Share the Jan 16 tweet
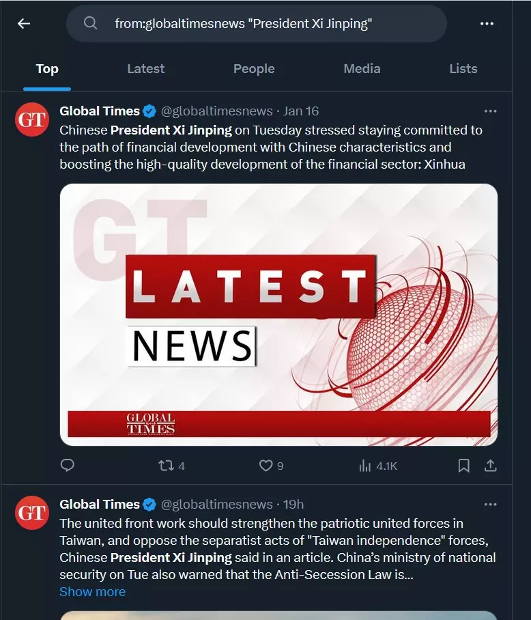This screenshot has width=531, height=620. 490,466
